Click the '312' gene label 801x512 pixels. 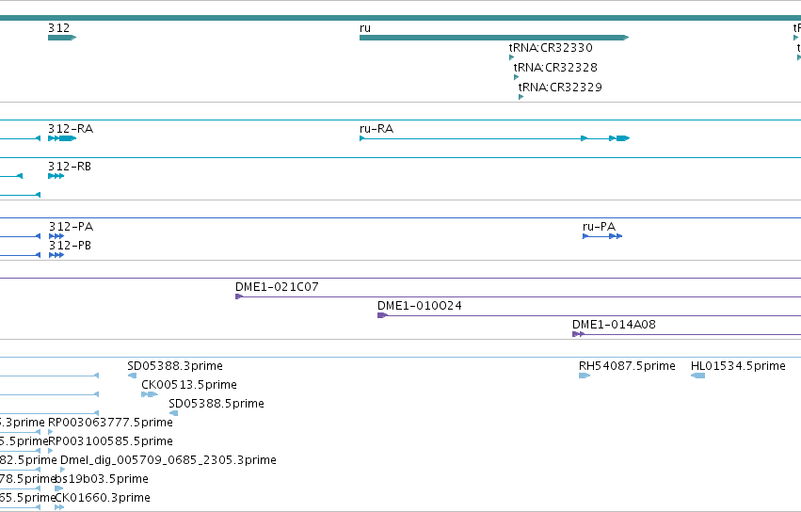click(x=58, y=28)
